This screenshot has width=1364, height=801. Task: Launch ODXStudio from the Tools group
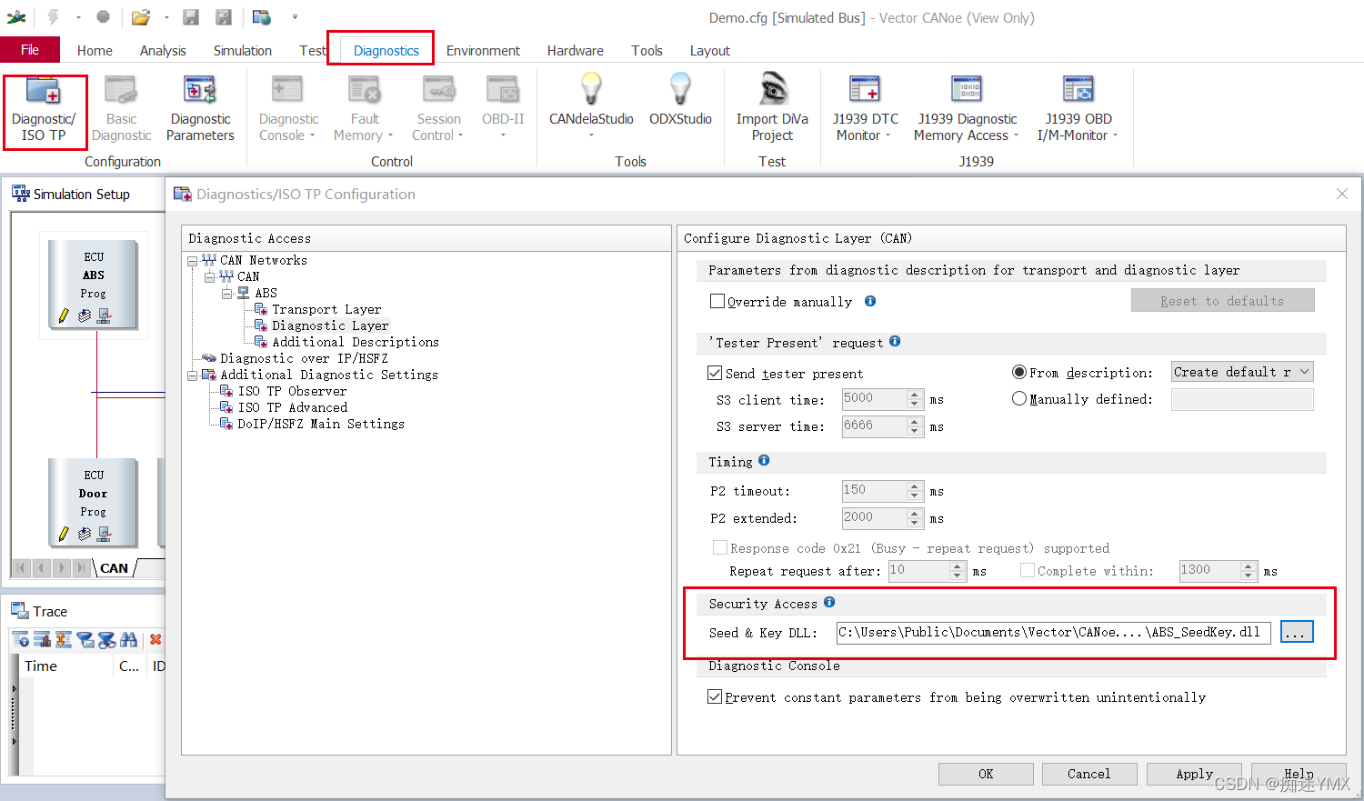click(x=680, y=100)
